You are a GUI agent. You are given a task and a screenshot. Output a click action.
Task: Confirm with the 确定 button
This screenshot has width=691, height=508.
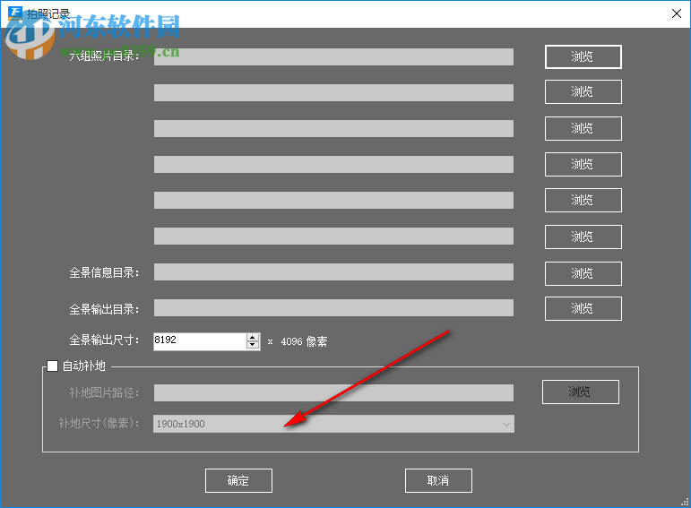pos(238,481)
